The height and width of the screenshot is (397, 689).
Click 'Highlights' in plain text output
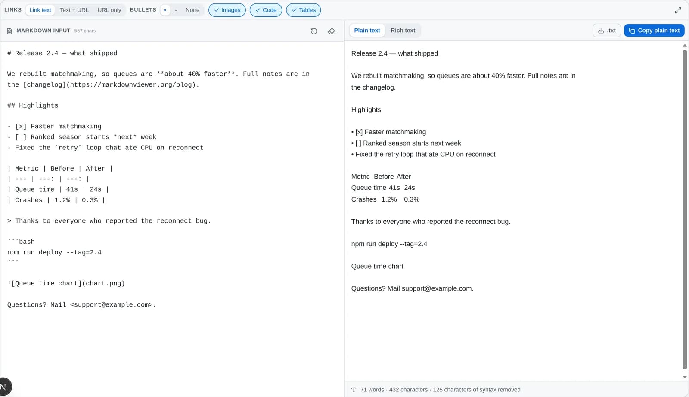pos(366,110)
